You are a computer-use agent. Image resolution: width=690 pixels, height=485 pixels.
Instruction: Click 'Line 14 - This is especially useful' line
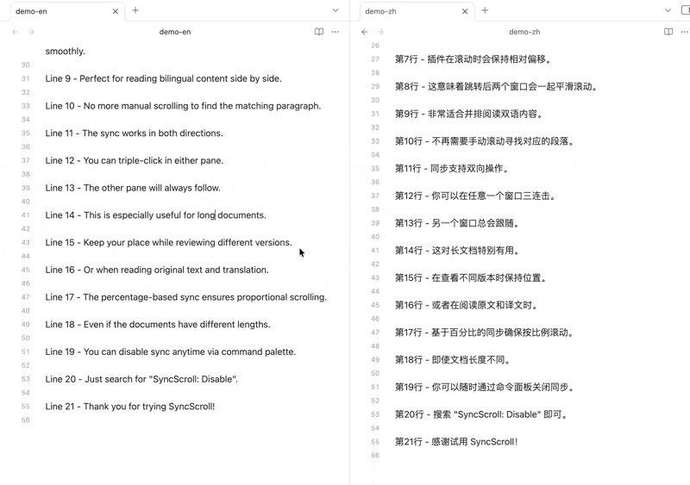(x=156, y=215)
